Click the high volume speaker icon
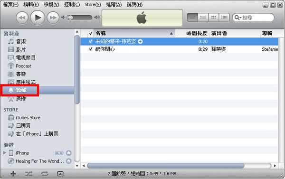The height and width of the screenshot is (179, 285). click(97, 18)
